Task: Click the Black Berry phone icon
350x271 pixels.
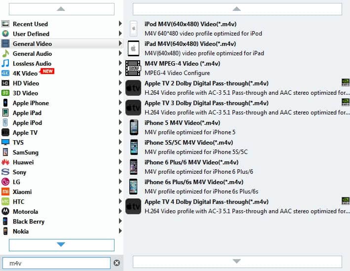Action: point(5,221)
